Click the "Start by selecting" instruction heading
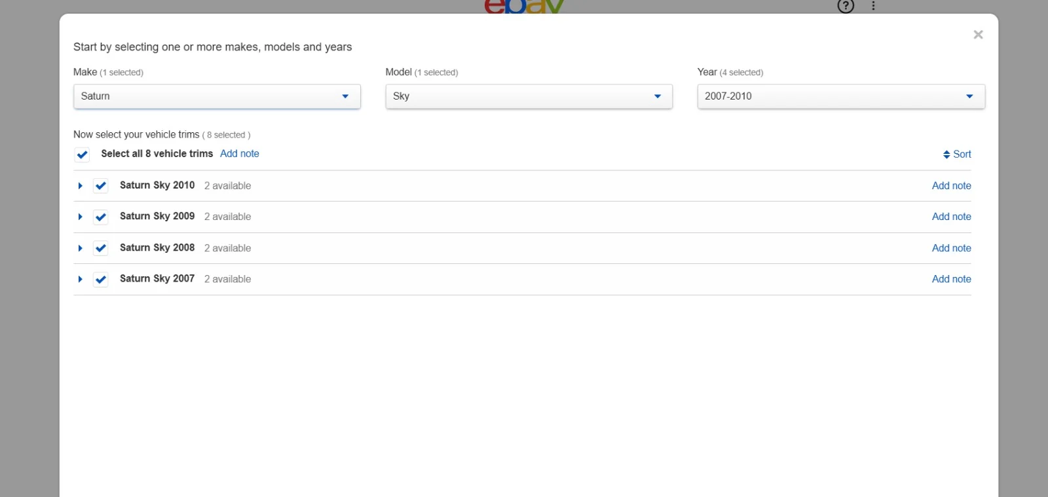The width and height of the screenshot is (1048, 497). click(x=213, y=47)
